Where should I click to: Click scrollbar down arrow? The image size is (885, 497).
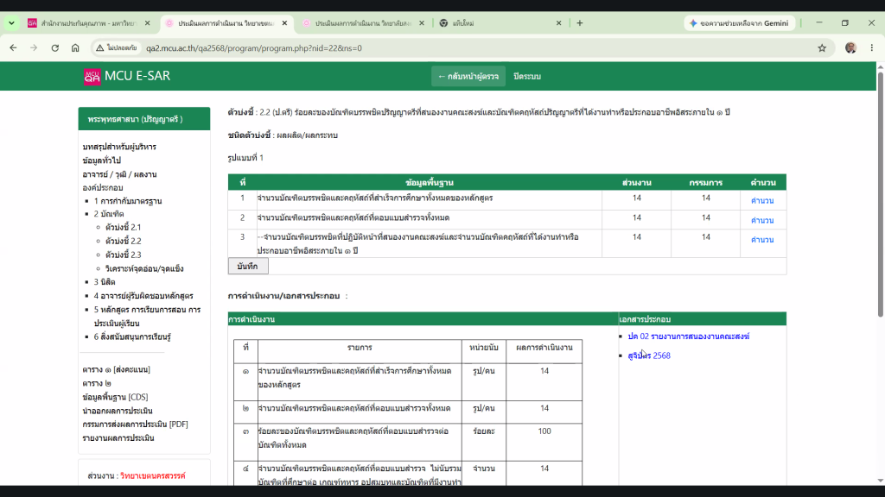coord(881,481)
